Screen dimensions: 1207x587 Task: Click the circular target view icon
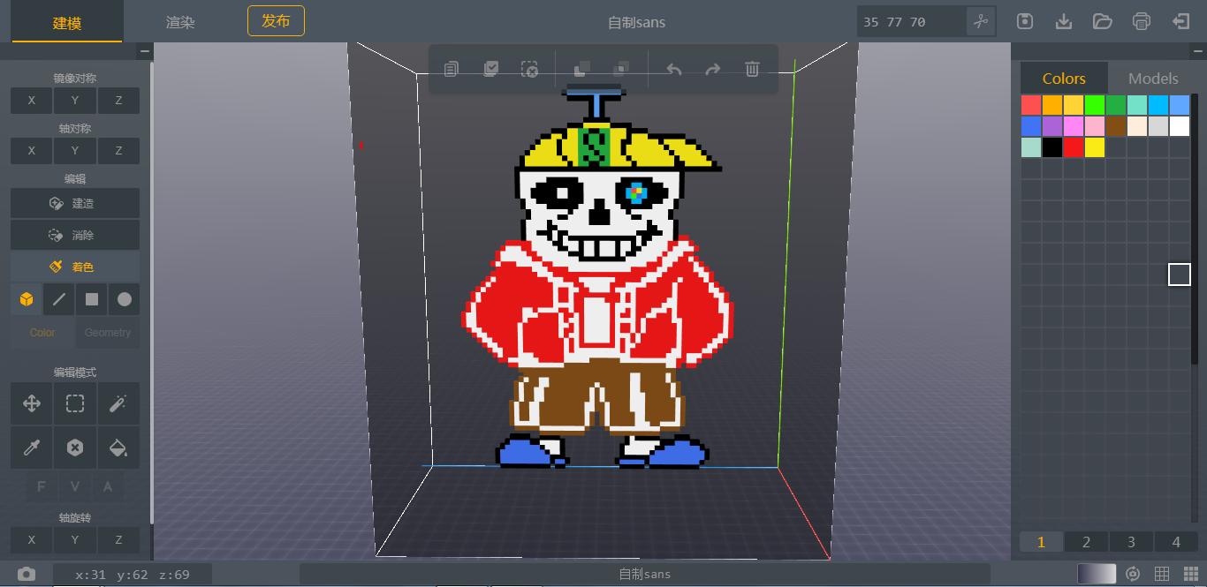click(x=1134, y=575)
